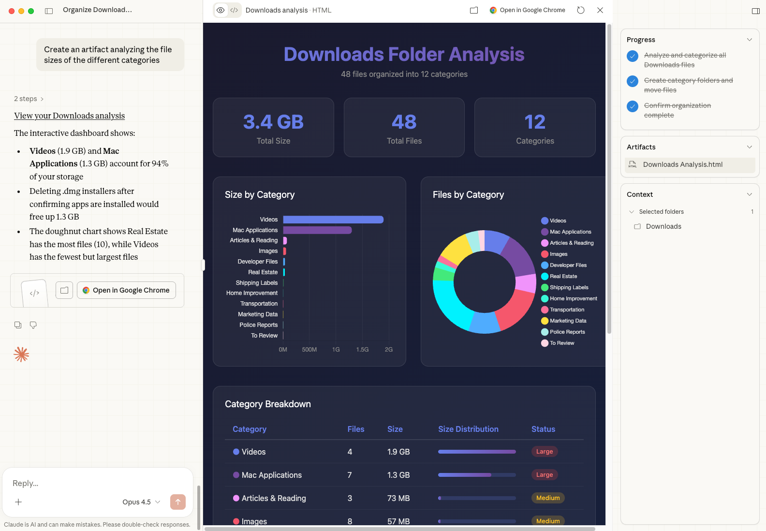The height and width of the screenshot is (531, 766).
Task: Click the first completed checkmark in Progress
Action: pos(633,56)
